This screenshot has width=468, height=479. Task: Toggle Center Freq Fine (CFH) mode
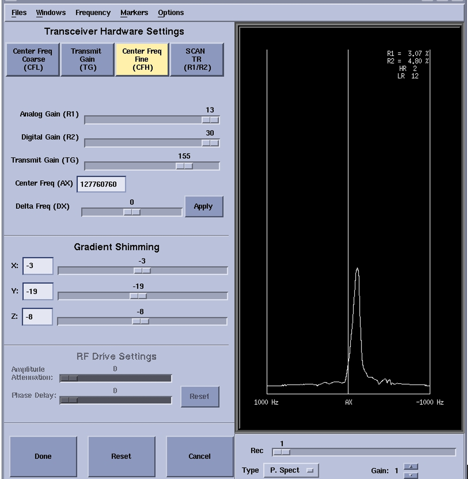tap(142, 59)
